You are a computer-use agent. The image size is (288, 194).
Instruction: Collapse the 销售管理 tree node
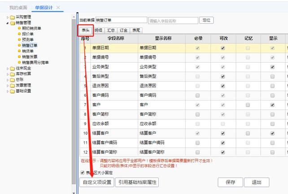pos(8,23)
